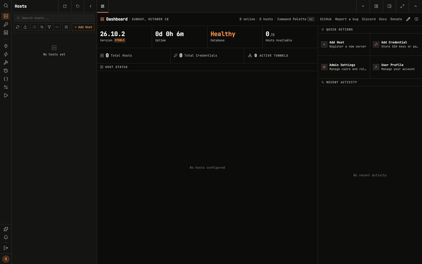
Task: Click the Add Host quick action card
Action: [x=344, y=44]
